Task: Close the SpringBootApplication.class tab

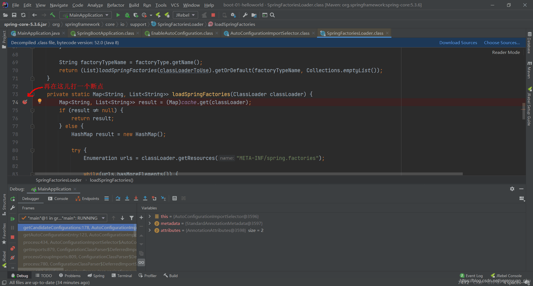Action: [x=138, y=33]
